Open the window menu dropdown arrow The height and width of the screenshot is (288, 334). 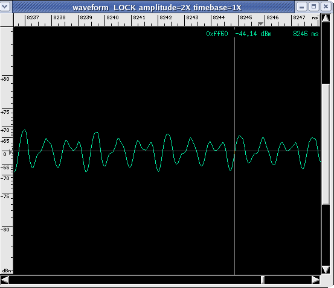(5, 7)
